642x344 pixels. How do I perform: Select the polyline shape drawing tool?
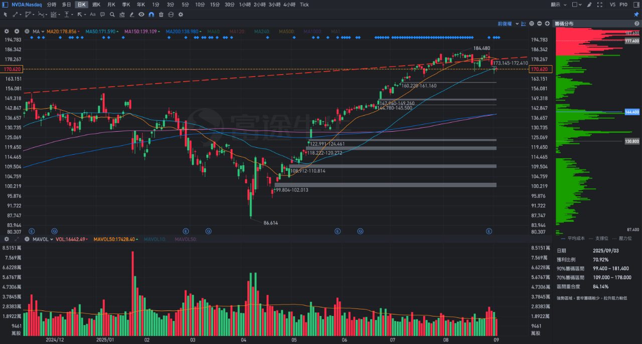click(x=28, y=15)
